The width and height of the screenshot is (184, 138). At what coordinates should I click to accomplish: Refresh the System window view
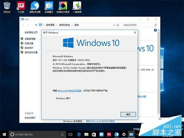point(118,25)
